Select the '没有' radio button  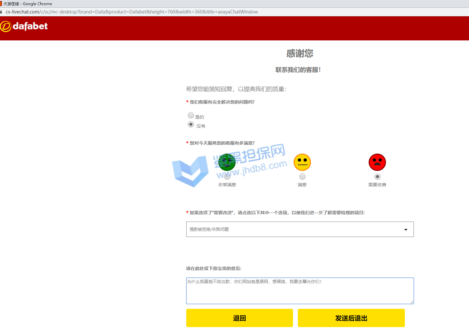[191, 124]
